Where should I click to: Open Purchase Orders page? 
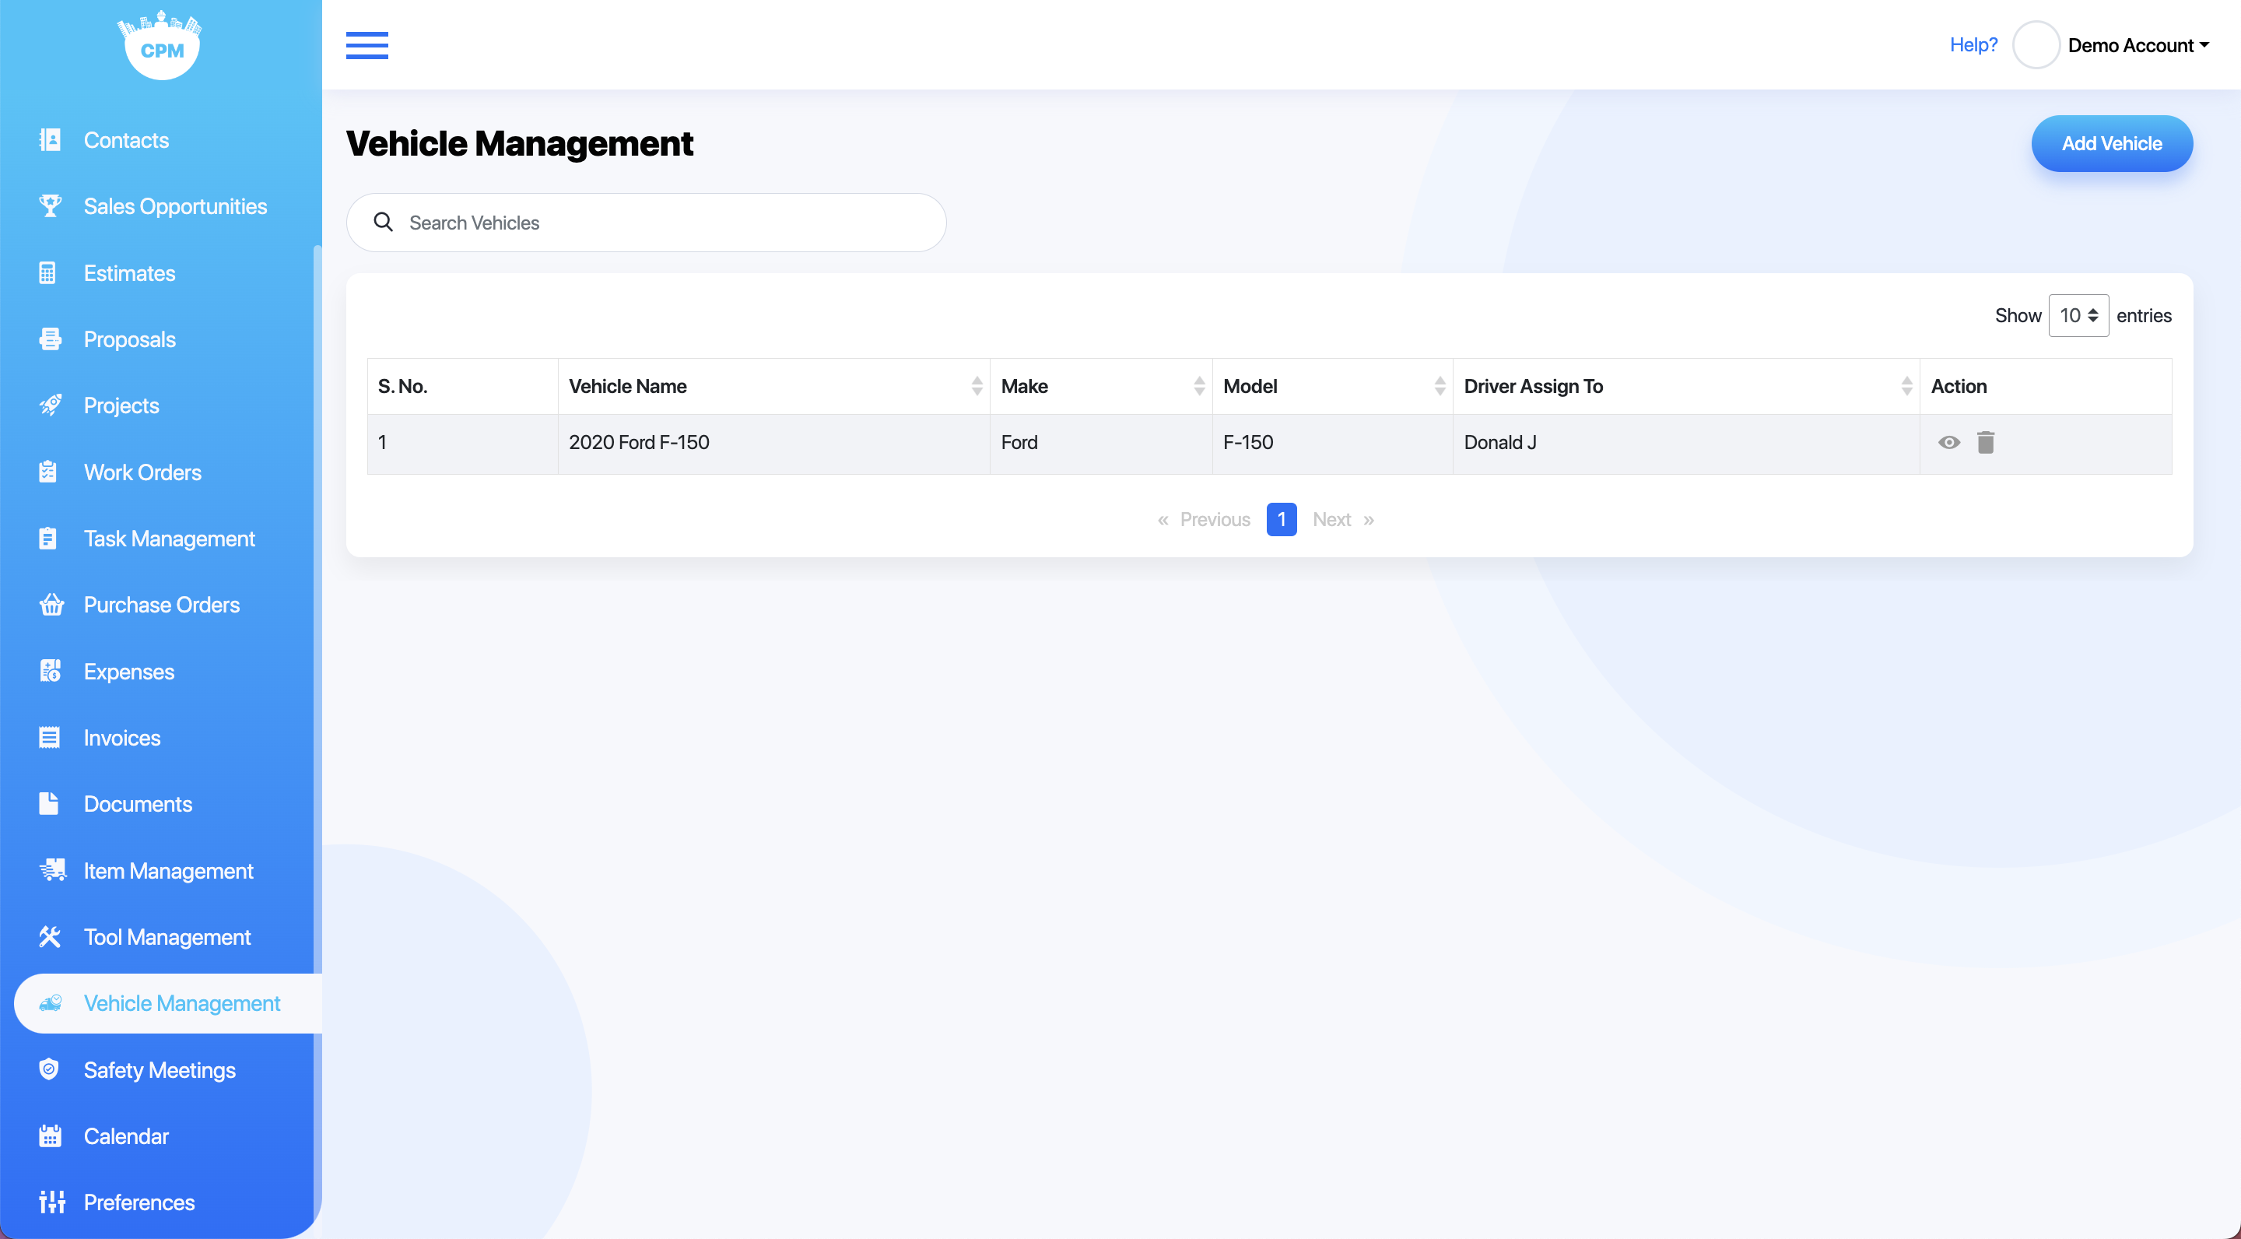pos(161,604)
